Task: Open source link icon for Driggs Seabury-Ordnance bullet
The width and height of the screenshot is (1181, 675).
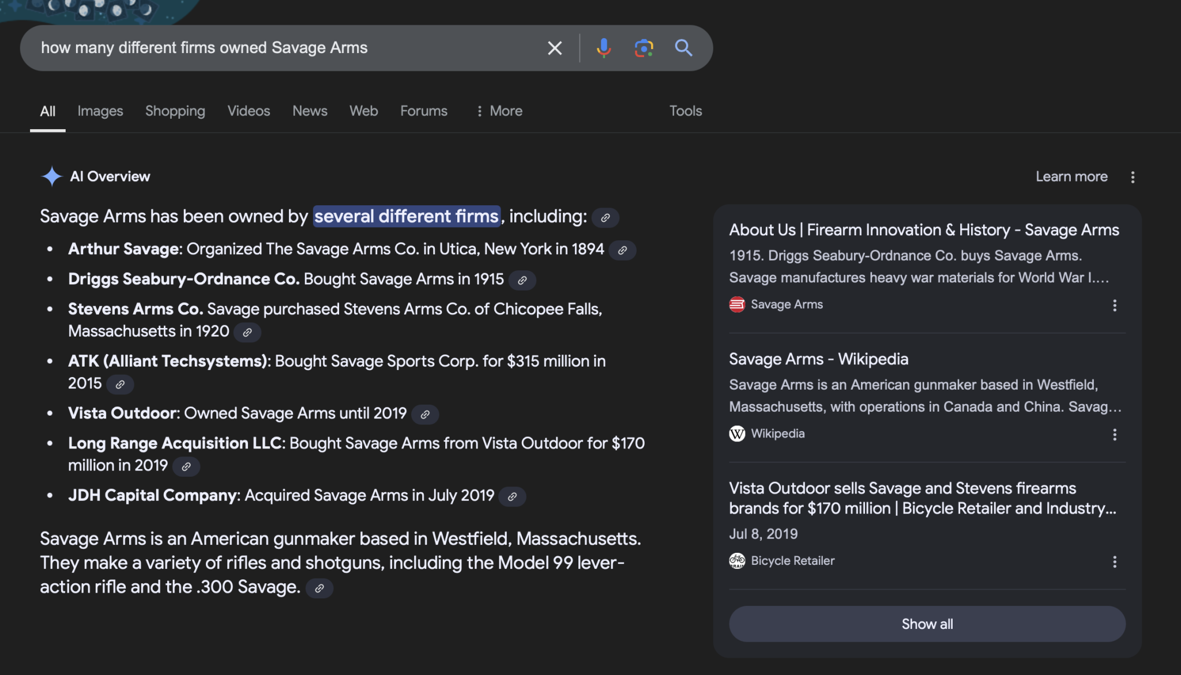Action: 522,280
